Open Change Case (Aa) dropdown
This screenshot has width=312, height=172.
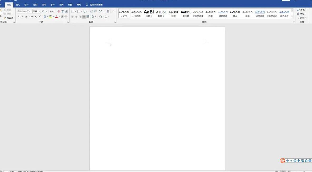pos(52,11)
